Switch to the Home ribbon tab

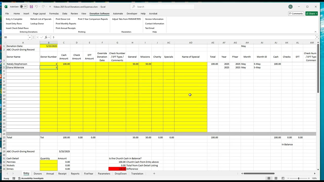[17, 14]
